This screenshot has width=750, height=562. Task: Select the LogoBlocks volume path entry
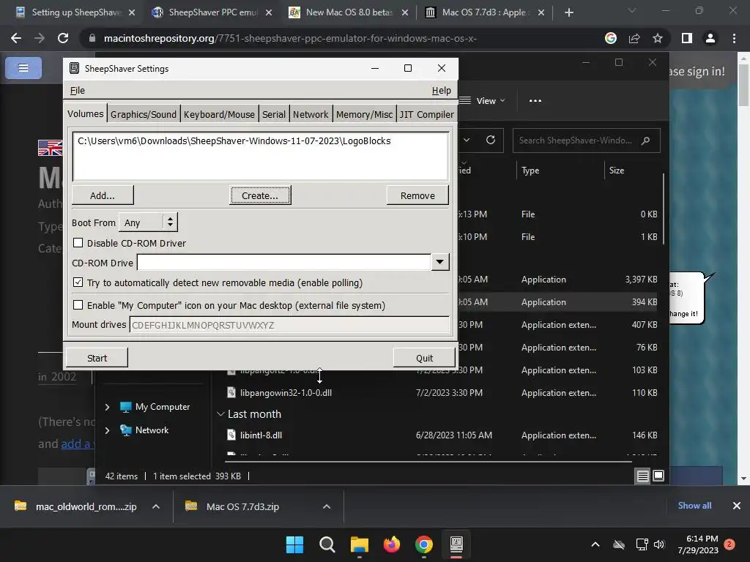pyautogui.click(x=234, y=141)
